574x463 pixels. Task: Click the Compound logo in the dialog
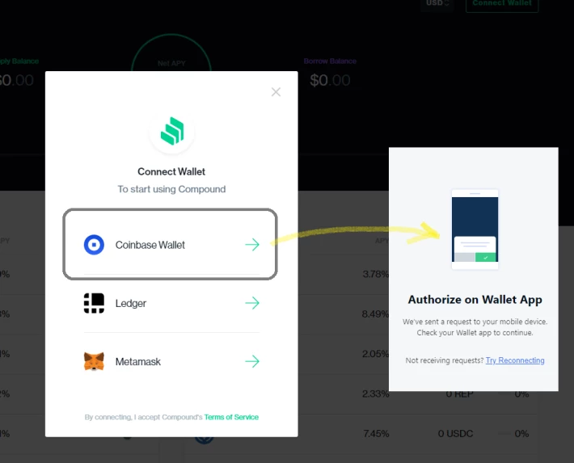tap(172, 132)
